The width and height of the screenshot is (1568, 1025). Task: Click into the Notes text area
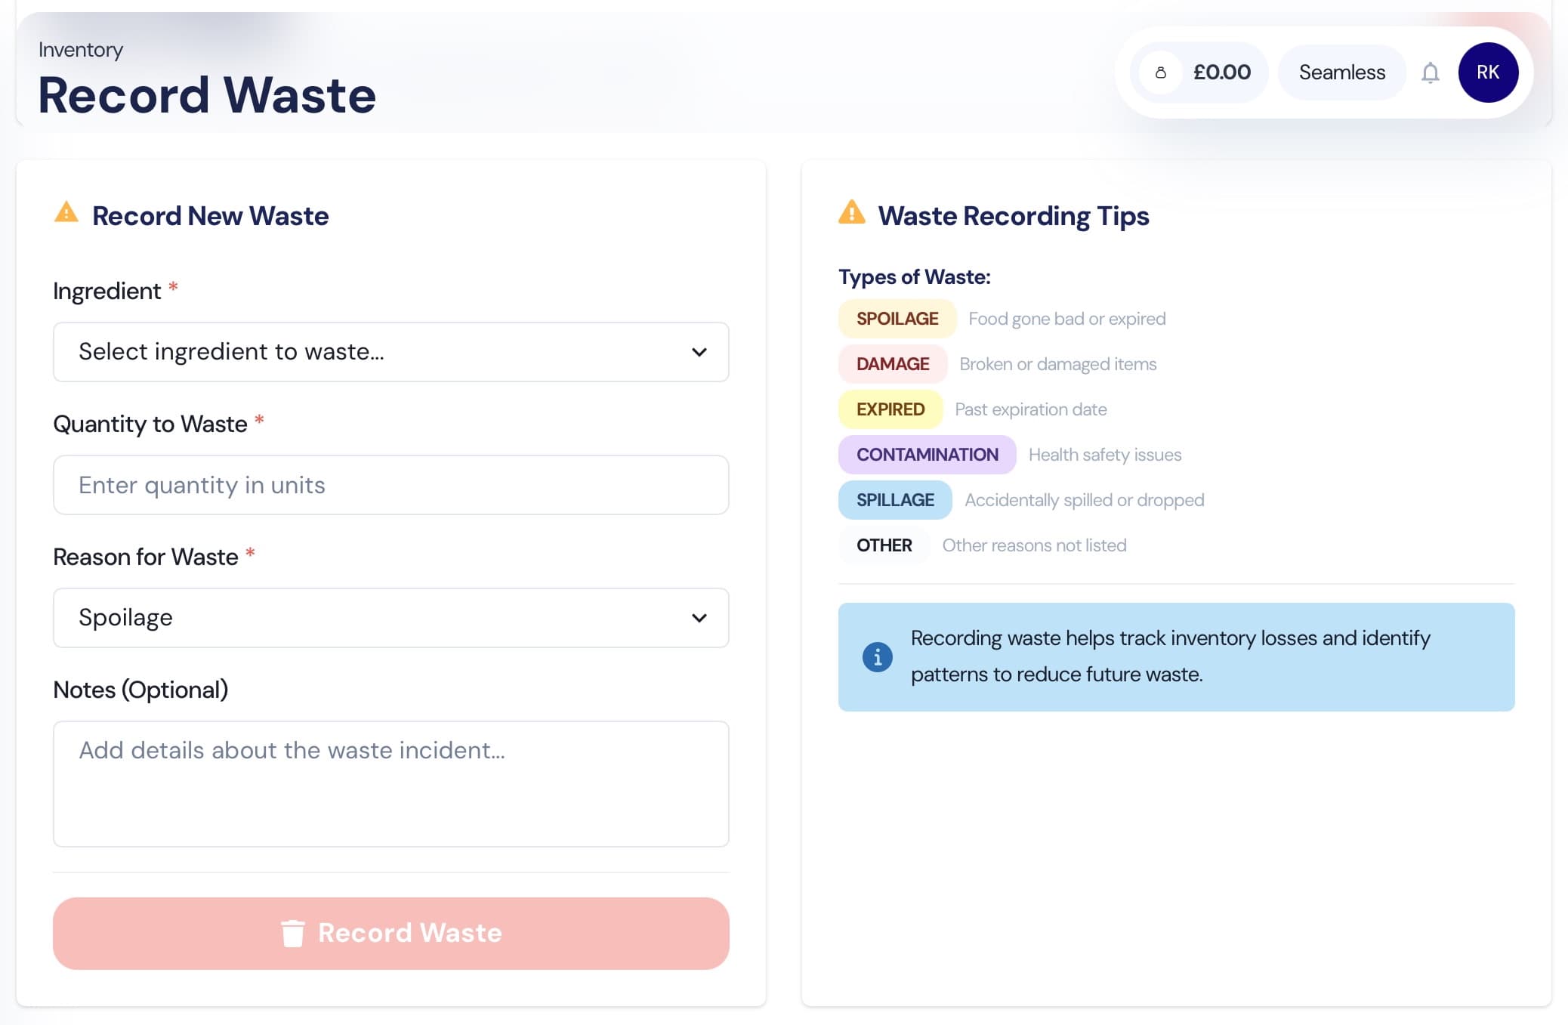390,783
